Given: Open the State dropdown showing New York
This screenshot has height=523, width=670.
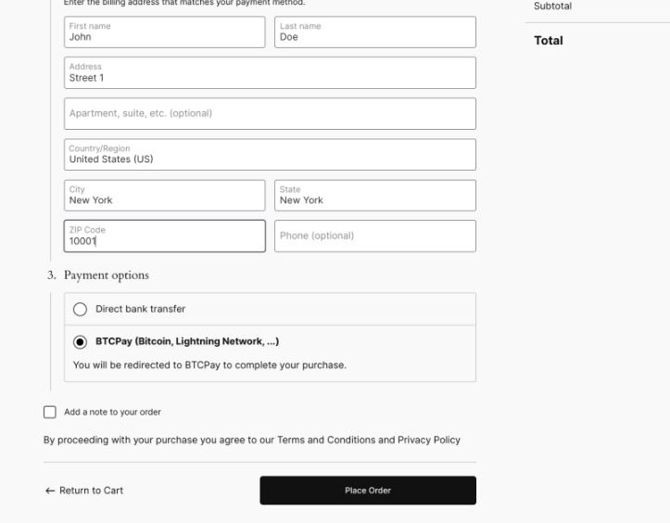Looking at the screenshot, I should (x=375, y=196).
